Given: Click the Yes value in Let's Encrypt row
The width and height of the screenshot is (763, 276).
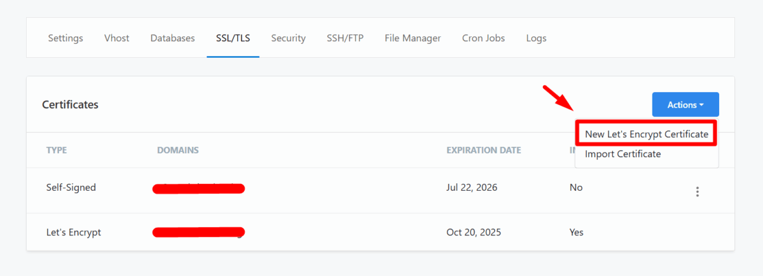Looking at the screenshot, I should (x=577, y=232).
